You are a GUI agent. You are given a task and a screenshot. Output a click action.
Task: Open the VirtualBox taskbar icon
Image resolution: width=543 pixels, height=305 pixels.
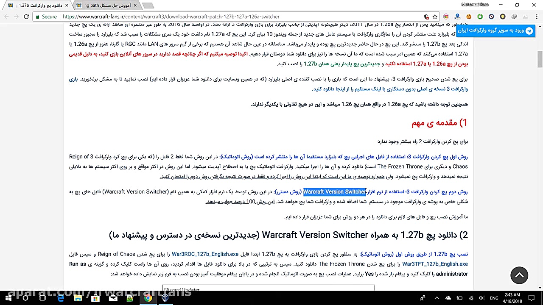pos(165,298)
